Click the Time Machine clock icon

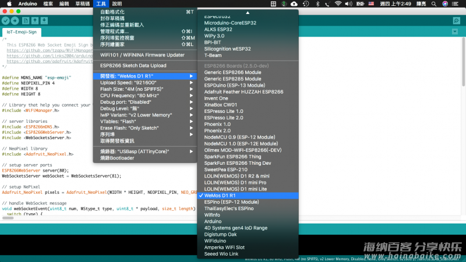tap(306, 3)
